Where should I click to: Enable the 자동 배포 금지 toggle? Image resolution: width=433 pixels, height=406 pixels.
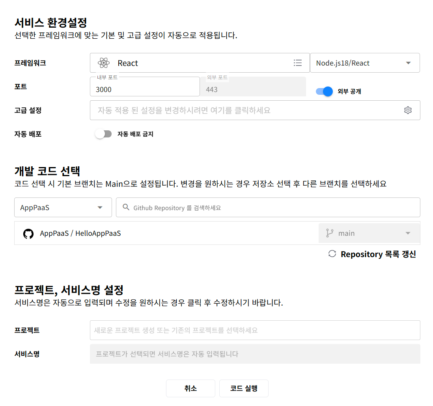tap(103, 134)
